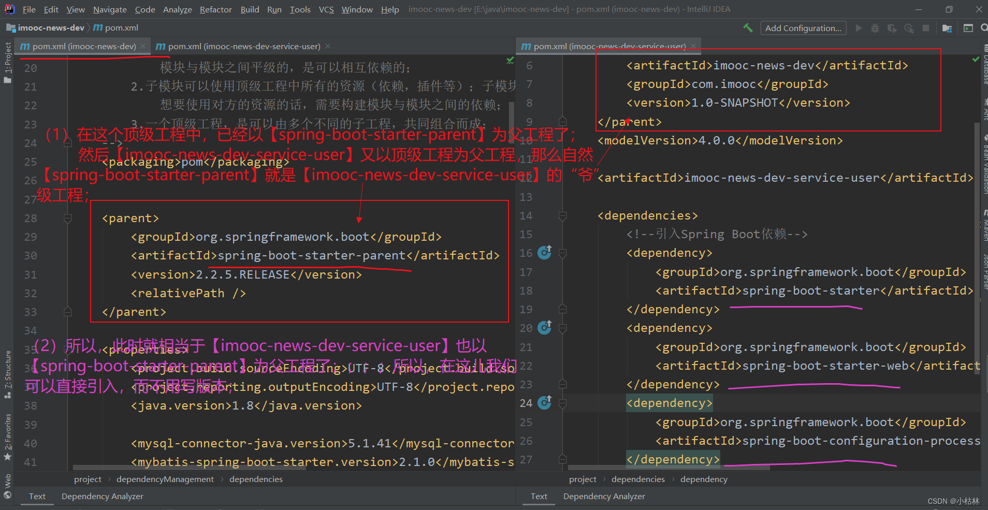988x510 pixels.
Task: Click line number 38 in left gutter
Action: [31, 406]
